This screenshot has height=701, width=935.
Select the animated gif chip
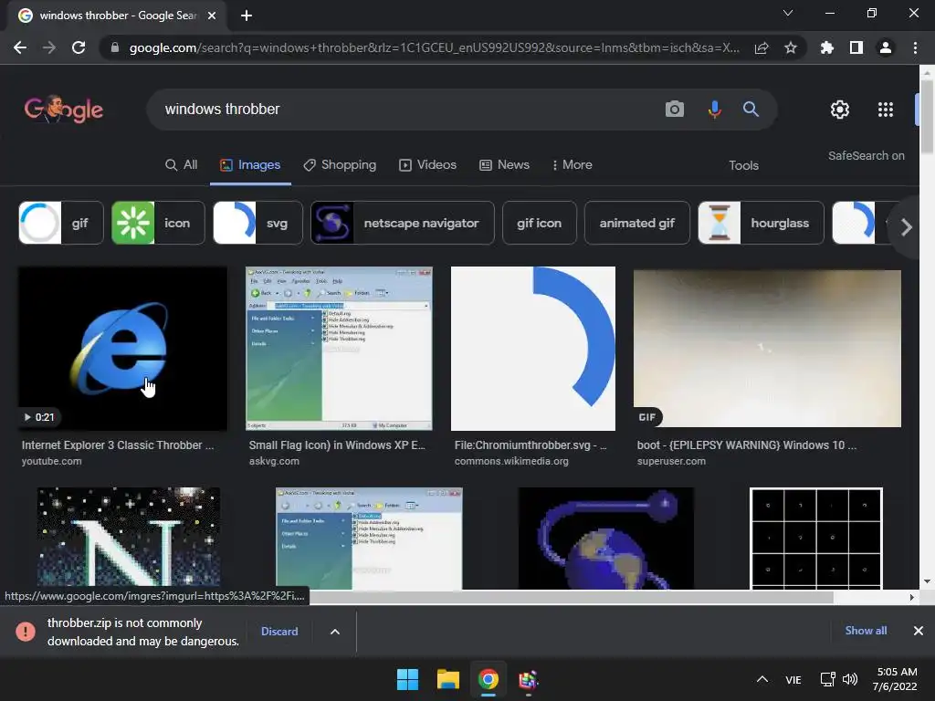[636, 223]
